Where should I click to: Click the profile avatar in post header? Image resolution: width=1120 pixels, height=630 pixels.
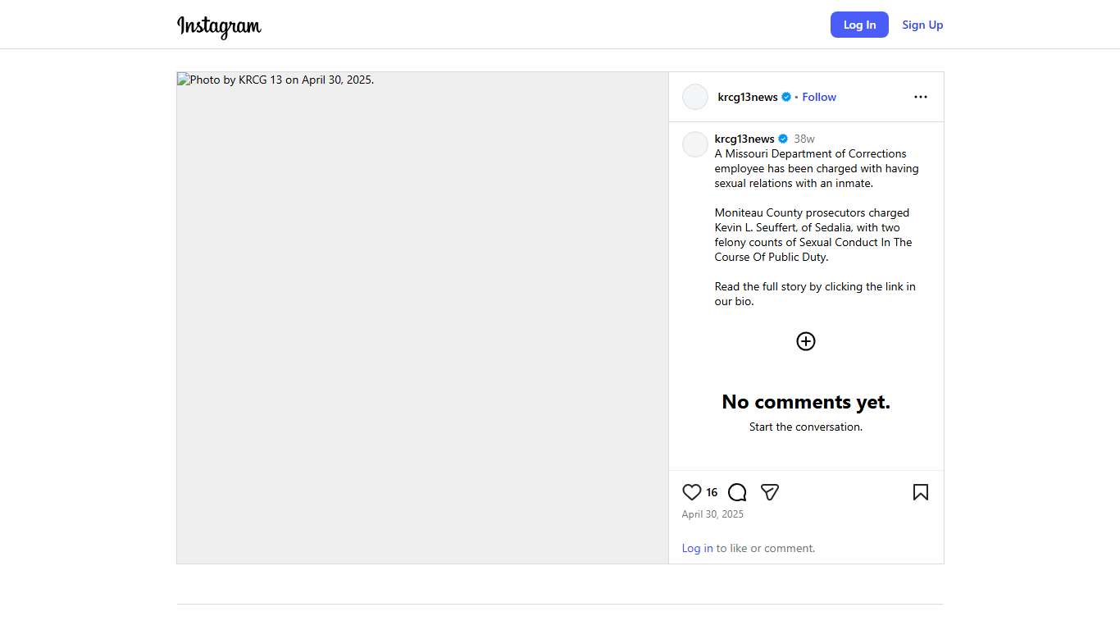tap(695, 97)
